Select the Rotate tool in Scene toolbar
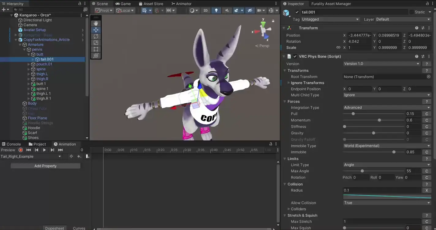This screenshot has width=436, height=230. 96,36
